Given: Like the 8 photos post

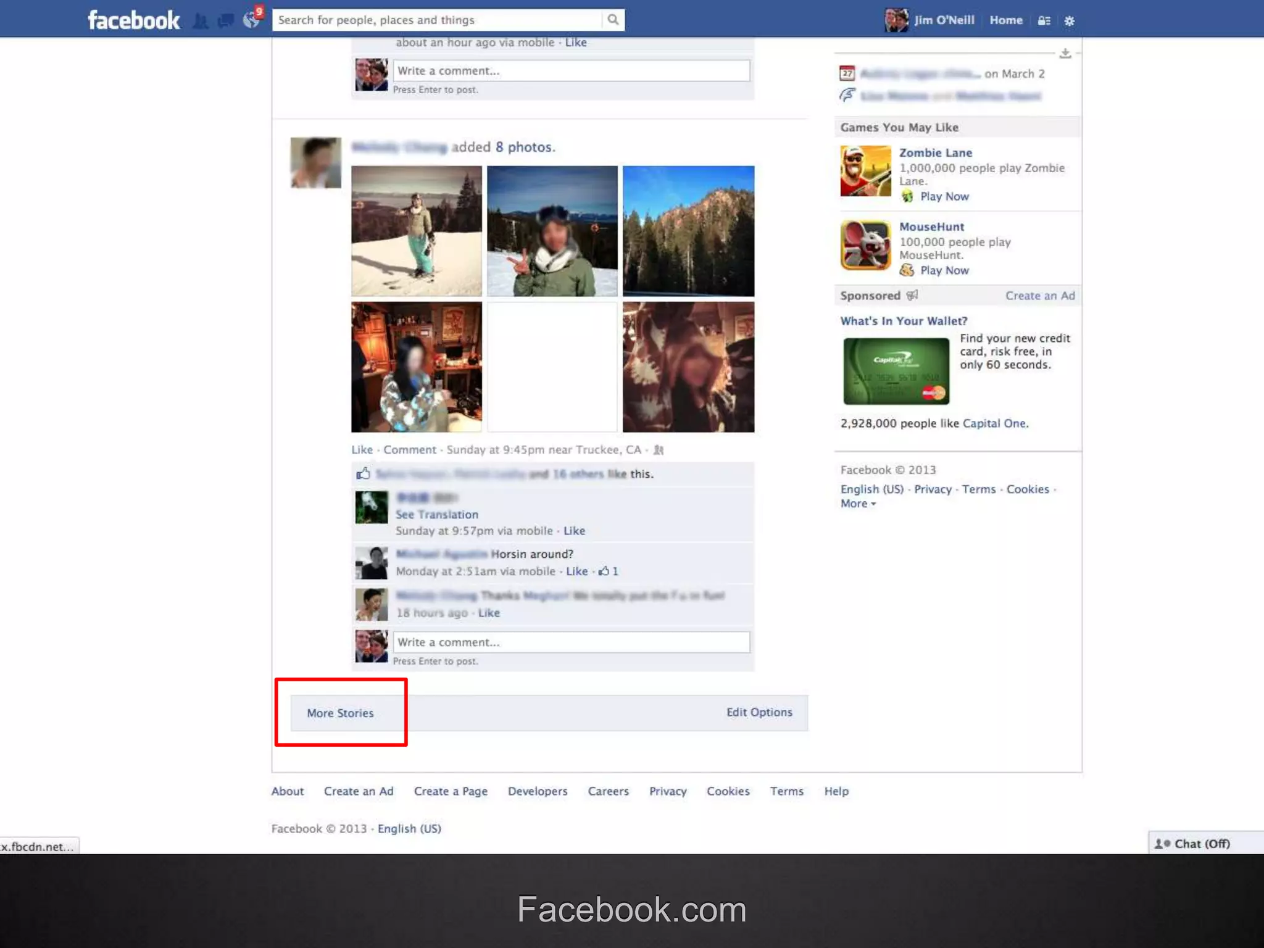Looking at the screenshot, I should (362, 449).
